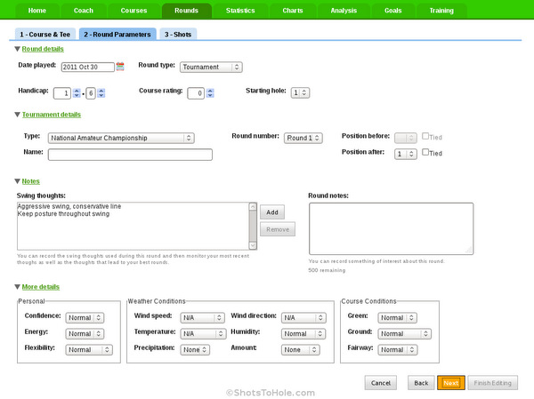Collapse the Tournament details triangle
The image size is (534, 399).
click(18, 115)
